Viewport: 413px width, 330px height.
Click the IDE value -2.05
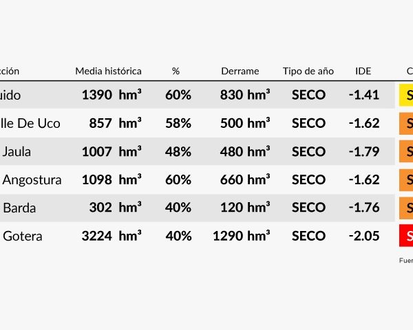363,236
